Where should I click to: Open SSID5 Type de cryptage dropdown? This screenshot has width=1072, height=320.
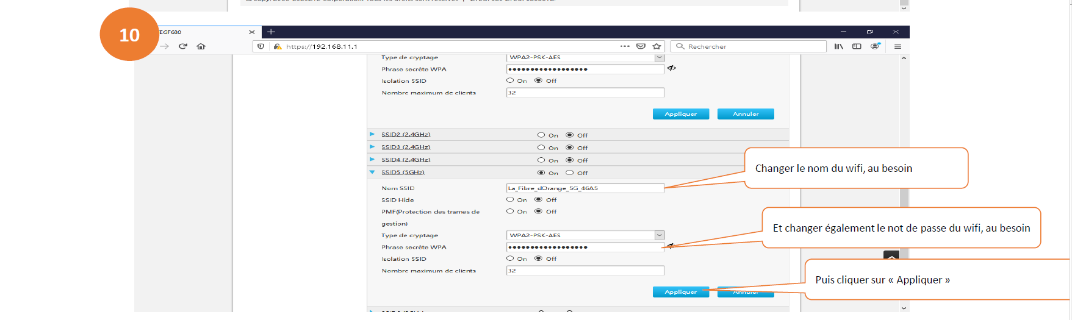(659, 235)
